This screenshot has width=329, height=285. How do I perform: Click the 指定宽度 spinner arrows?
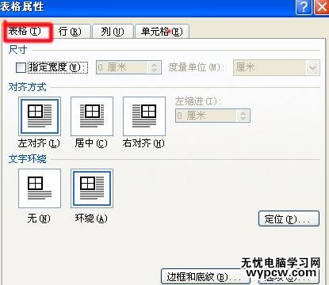(155, 67)
